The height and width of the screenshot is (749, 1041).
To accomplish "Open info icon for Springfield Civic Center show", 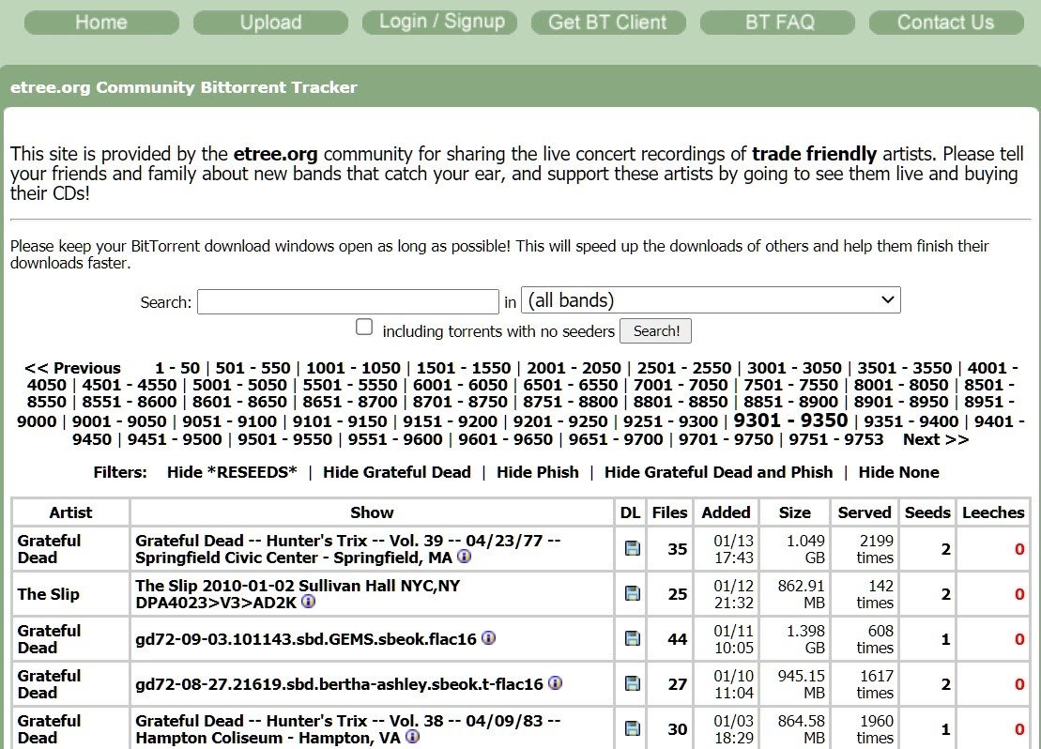I will (465, 557).
